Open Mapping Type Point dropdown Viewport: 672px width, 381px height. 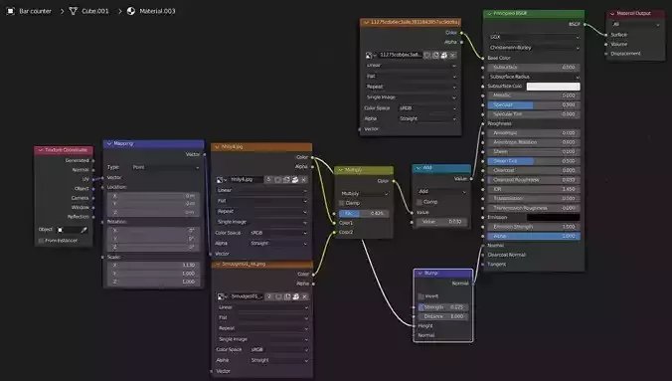(x=165, y=167)
